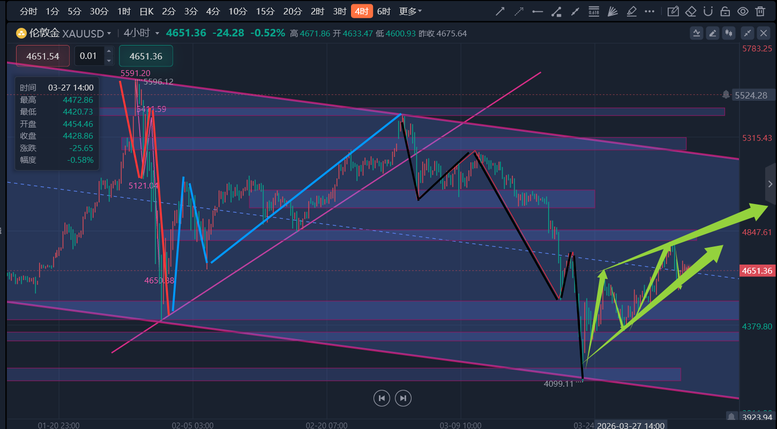Choose the 3时 timeframe

339,11
